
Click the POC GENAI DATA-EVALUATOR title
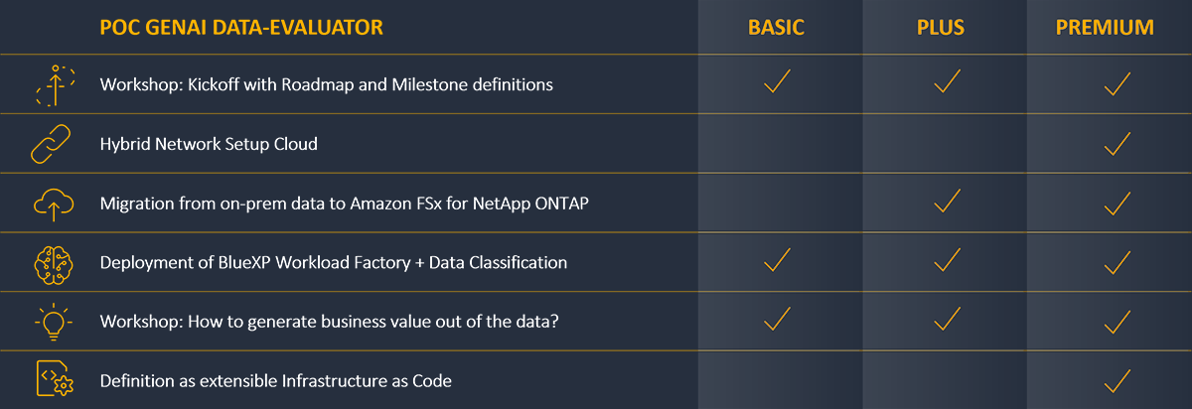point(241,27)
